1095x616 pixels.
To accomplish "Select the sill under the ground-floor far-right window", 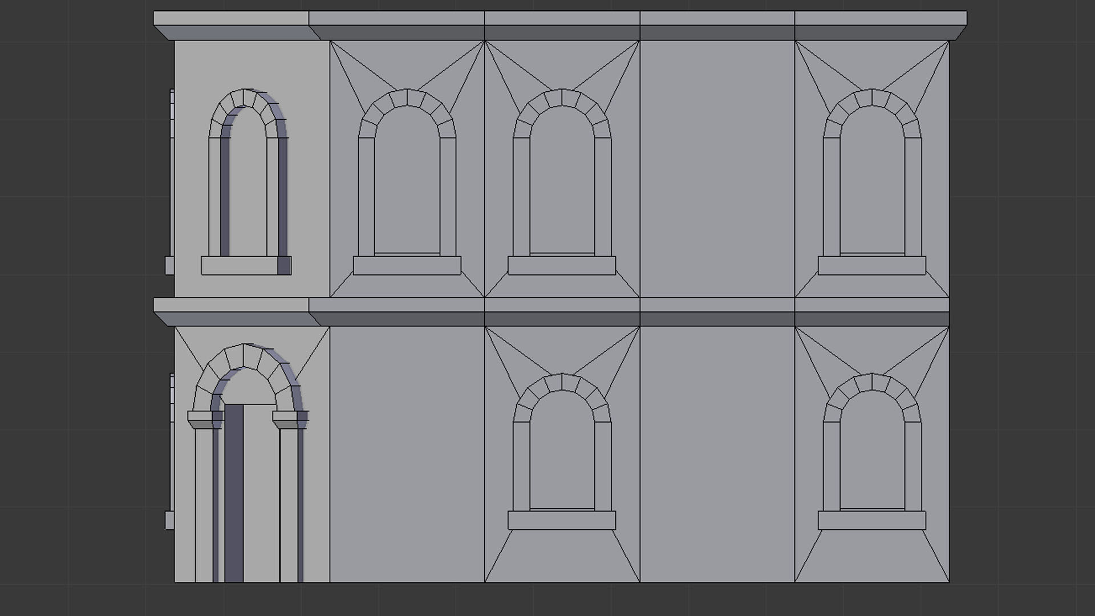I will point(872,520).
